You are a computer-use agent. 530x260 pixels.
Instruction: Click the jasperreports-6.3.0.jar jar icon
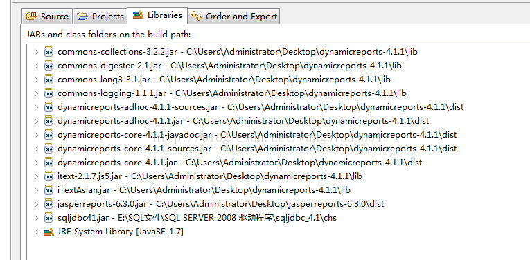pyautogui.click(x=48, y=204)
